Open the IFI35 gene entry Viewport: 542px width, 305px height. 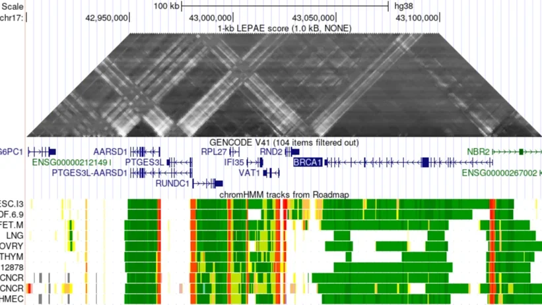[234, 162]
